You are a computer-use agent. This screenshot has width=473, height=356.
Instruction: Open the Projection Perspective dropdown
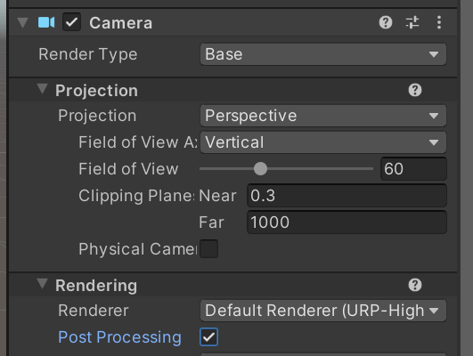[x=323, y=116]
